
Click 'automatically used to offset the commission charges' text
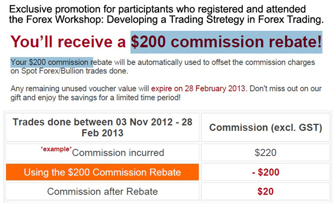(x=226, y=62)
